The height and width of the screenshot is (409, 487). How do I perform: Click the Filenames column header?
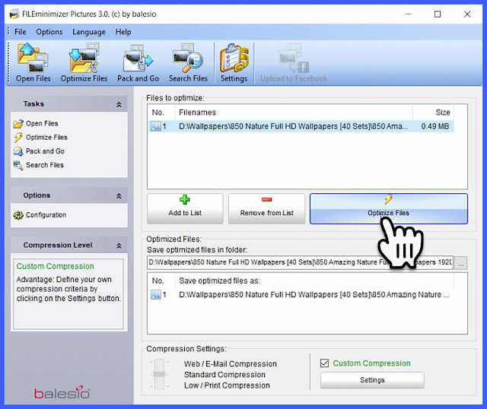point(294,113)
